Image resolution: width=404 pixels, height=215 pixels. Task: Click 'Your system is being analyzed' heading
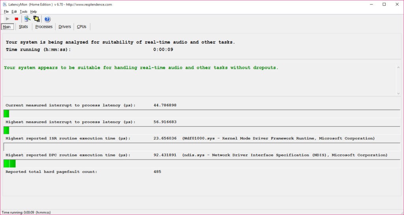(120, 42)
